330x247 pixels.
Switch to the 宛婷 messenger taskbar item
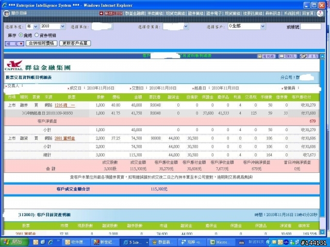pyautogui.click(x=192, y=242)
